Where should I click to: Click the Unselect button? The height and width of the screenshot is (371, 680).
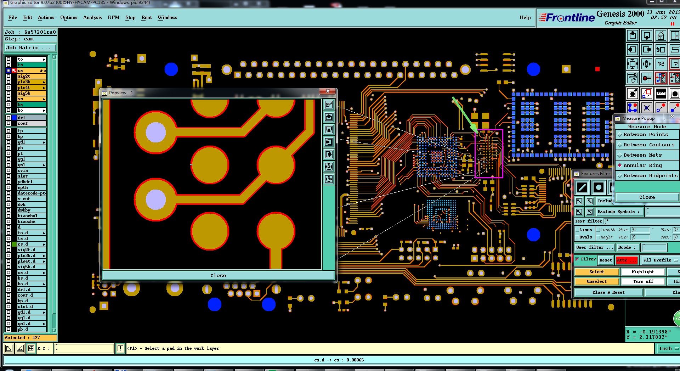coord(597,281)
